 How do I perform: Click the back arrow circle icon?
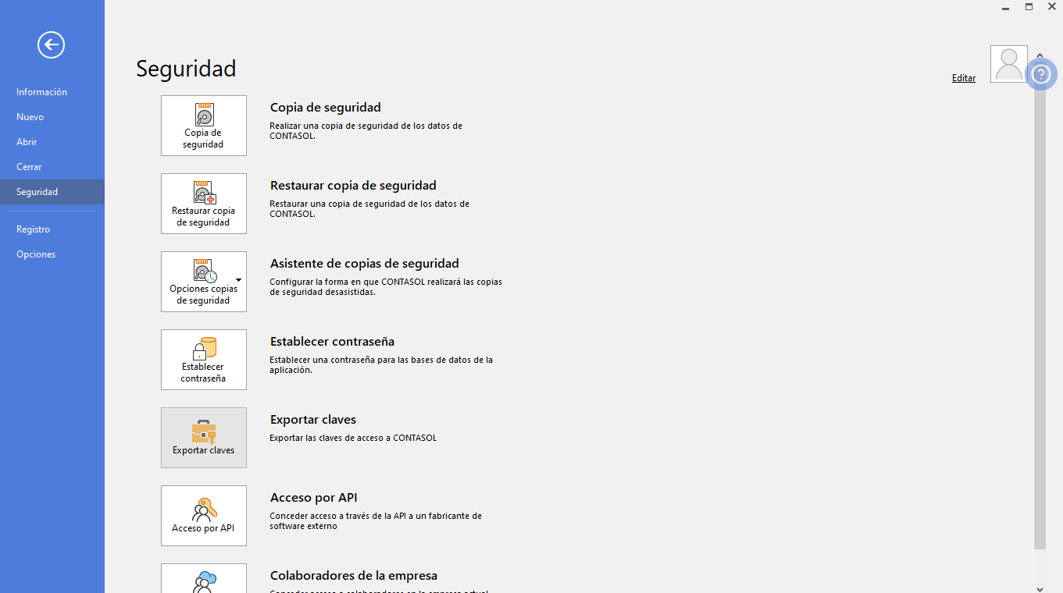tap(51, 44)
